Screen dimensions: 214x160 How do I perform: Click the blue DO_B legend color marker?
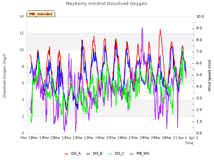pos(88,154)
